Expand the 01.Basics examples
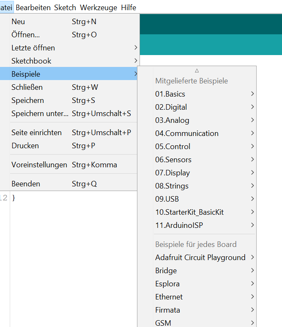 170,94
